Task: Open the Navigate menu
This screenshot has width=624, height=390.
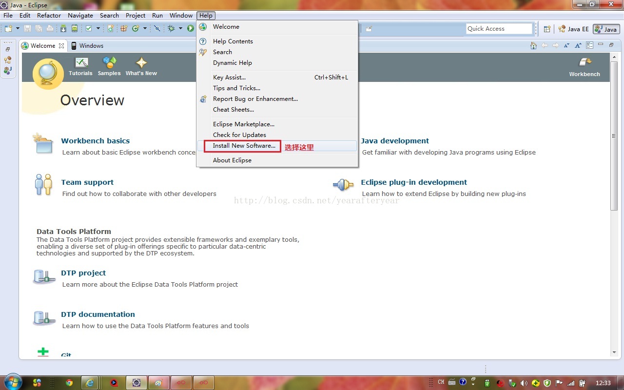Action: tap(80, 16)
